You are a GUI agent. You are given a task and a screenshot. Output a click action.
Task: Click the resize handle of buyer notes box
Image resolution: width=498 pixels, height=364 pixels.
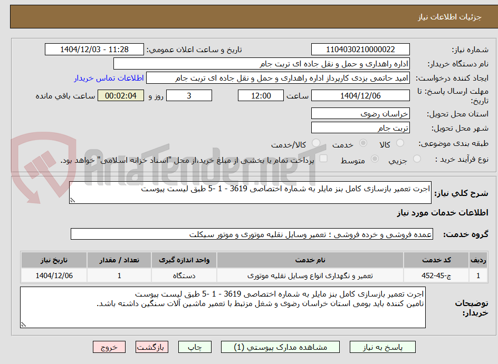pyautogui.click(x=23, y=324)
